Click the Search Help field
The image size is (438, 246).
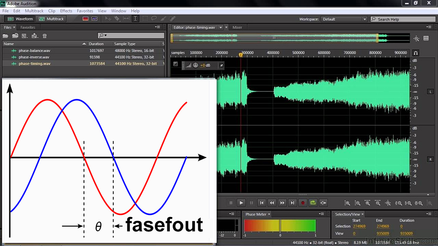[403, 19]
